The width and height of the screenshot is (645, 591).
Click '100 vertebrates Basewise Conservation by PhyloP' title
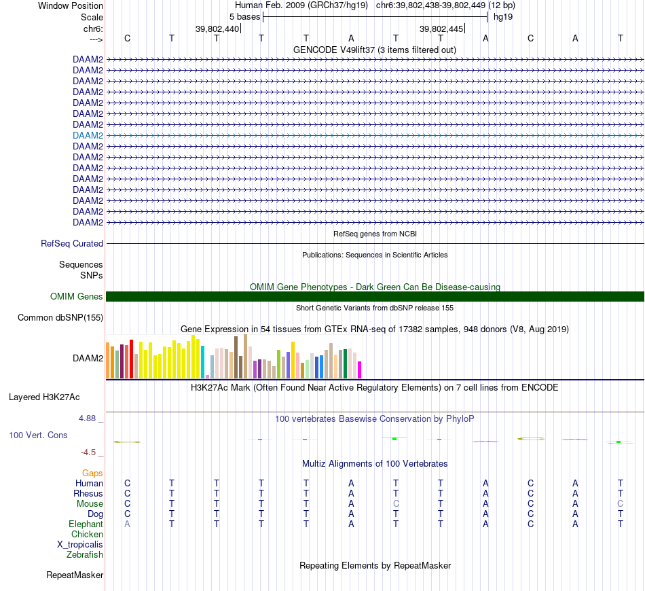(374, 419)
